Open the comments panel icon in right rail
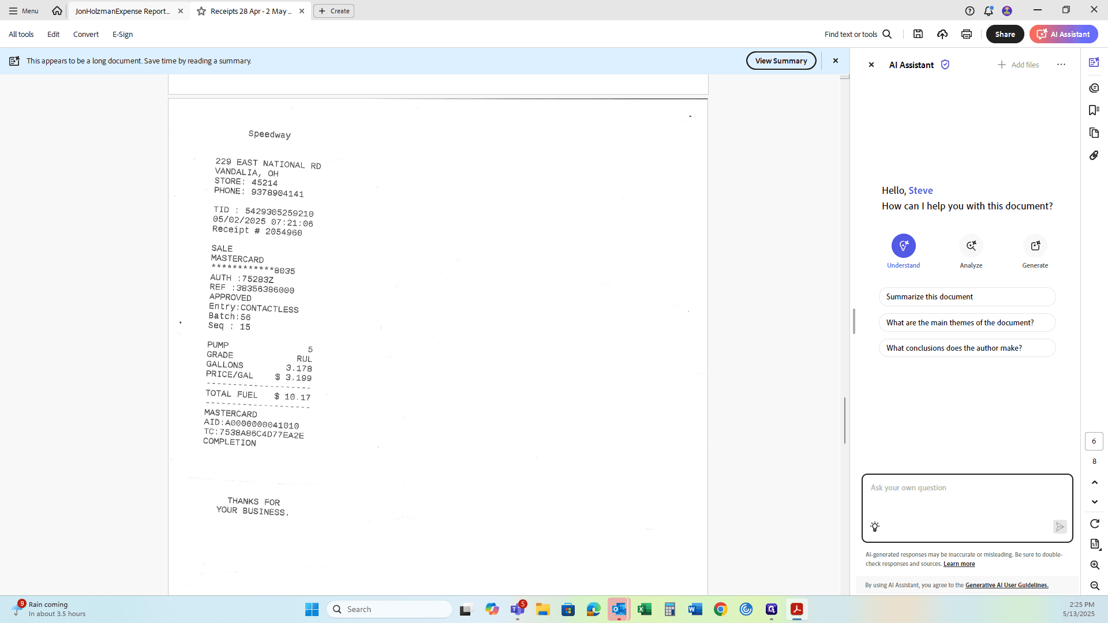Screen dimensions: 1108x623 1094,88
